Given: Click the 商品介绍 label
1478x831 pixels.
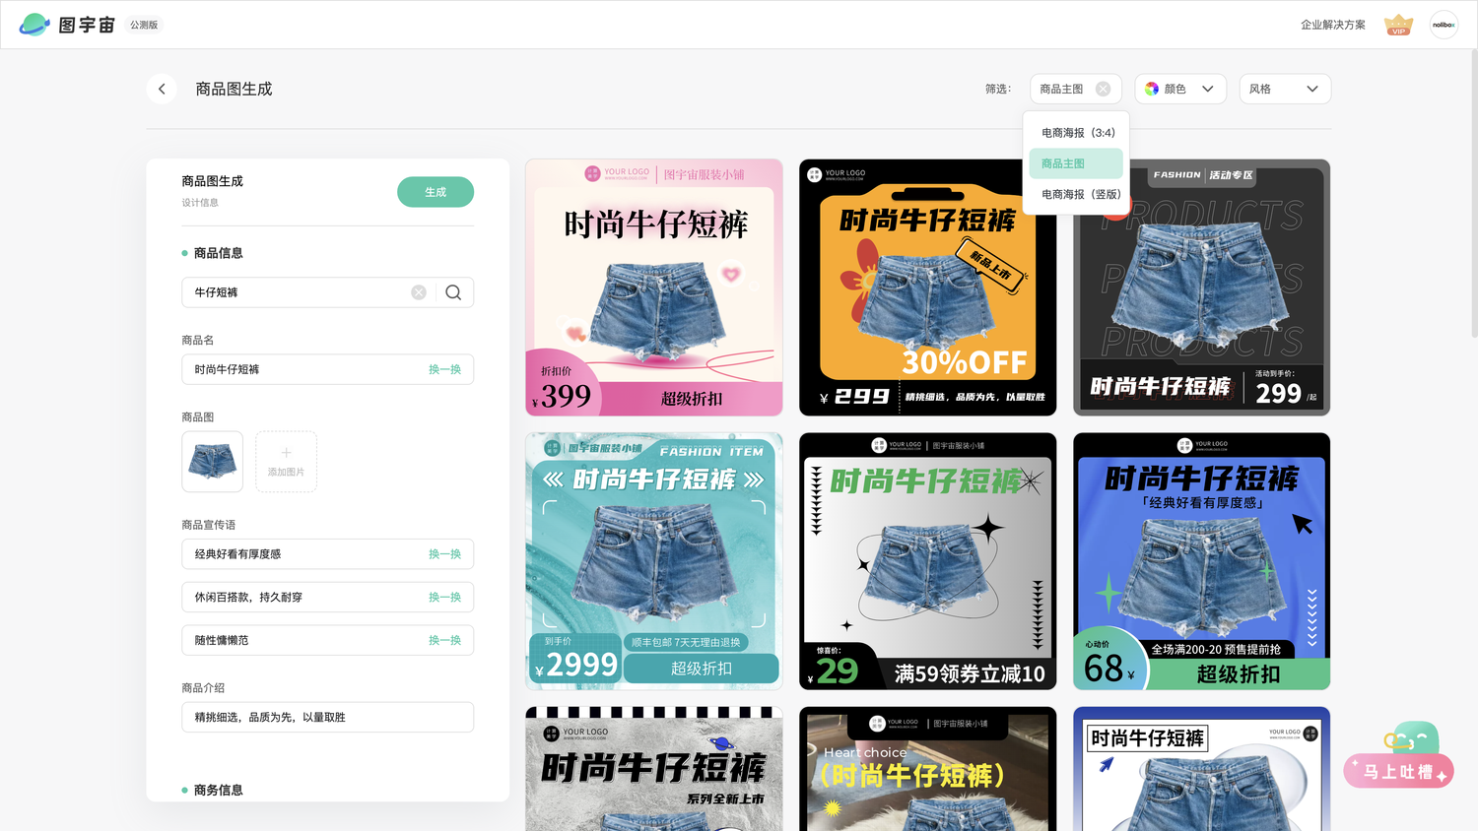Looking at the screenshot, I should pos(203,687).
